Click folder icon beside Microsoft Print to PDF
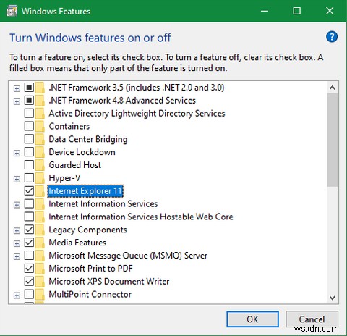 pos(40,268)
